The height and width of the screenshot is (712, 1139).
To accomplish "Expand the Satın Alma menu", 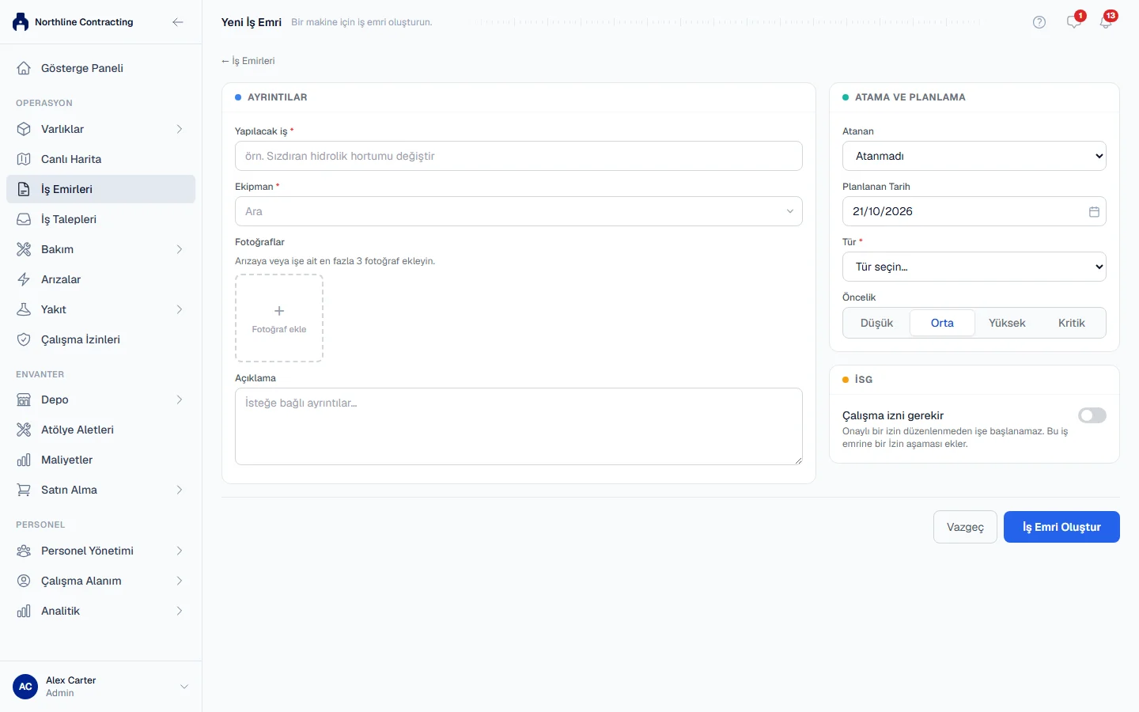I will tap(100, 490).
